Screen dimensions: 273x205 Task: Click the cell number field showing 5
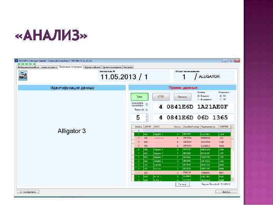coord(138,118)
